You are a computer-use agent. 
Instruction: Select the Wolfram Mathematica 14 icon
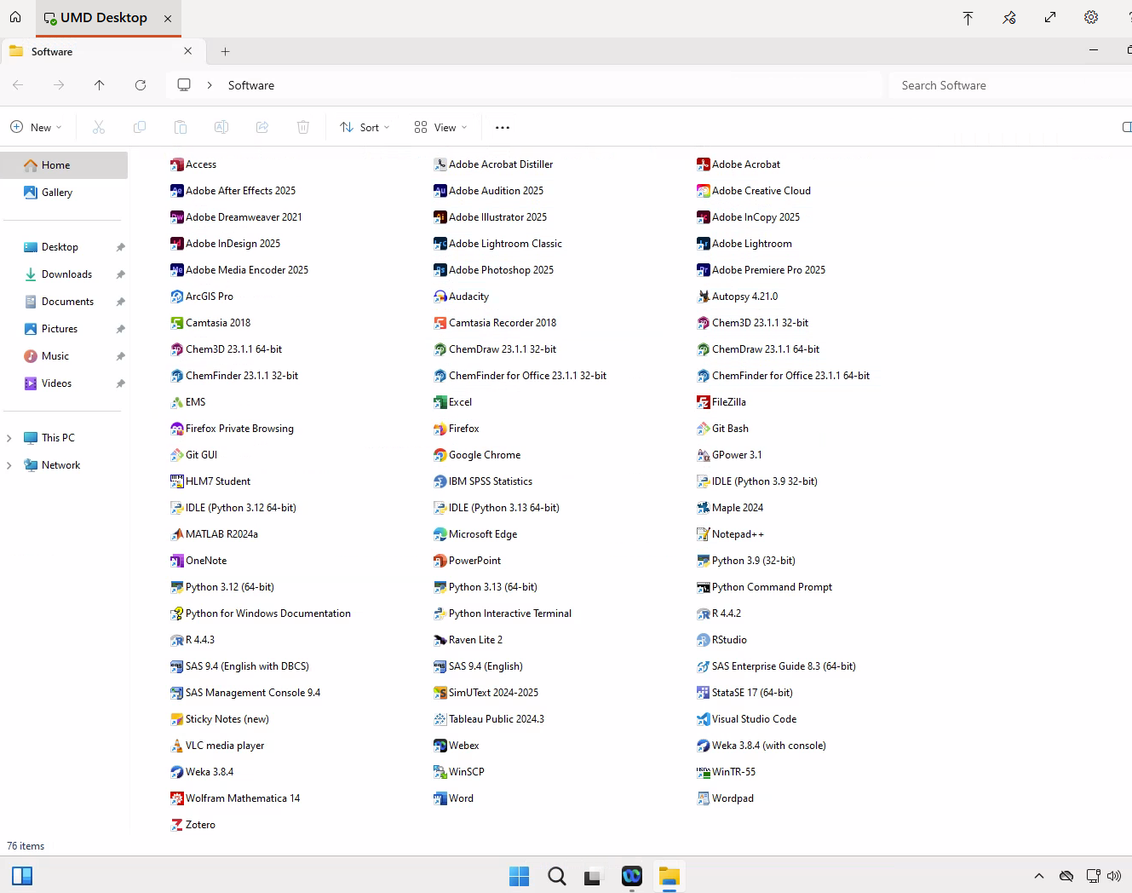[x=235, y=798]
